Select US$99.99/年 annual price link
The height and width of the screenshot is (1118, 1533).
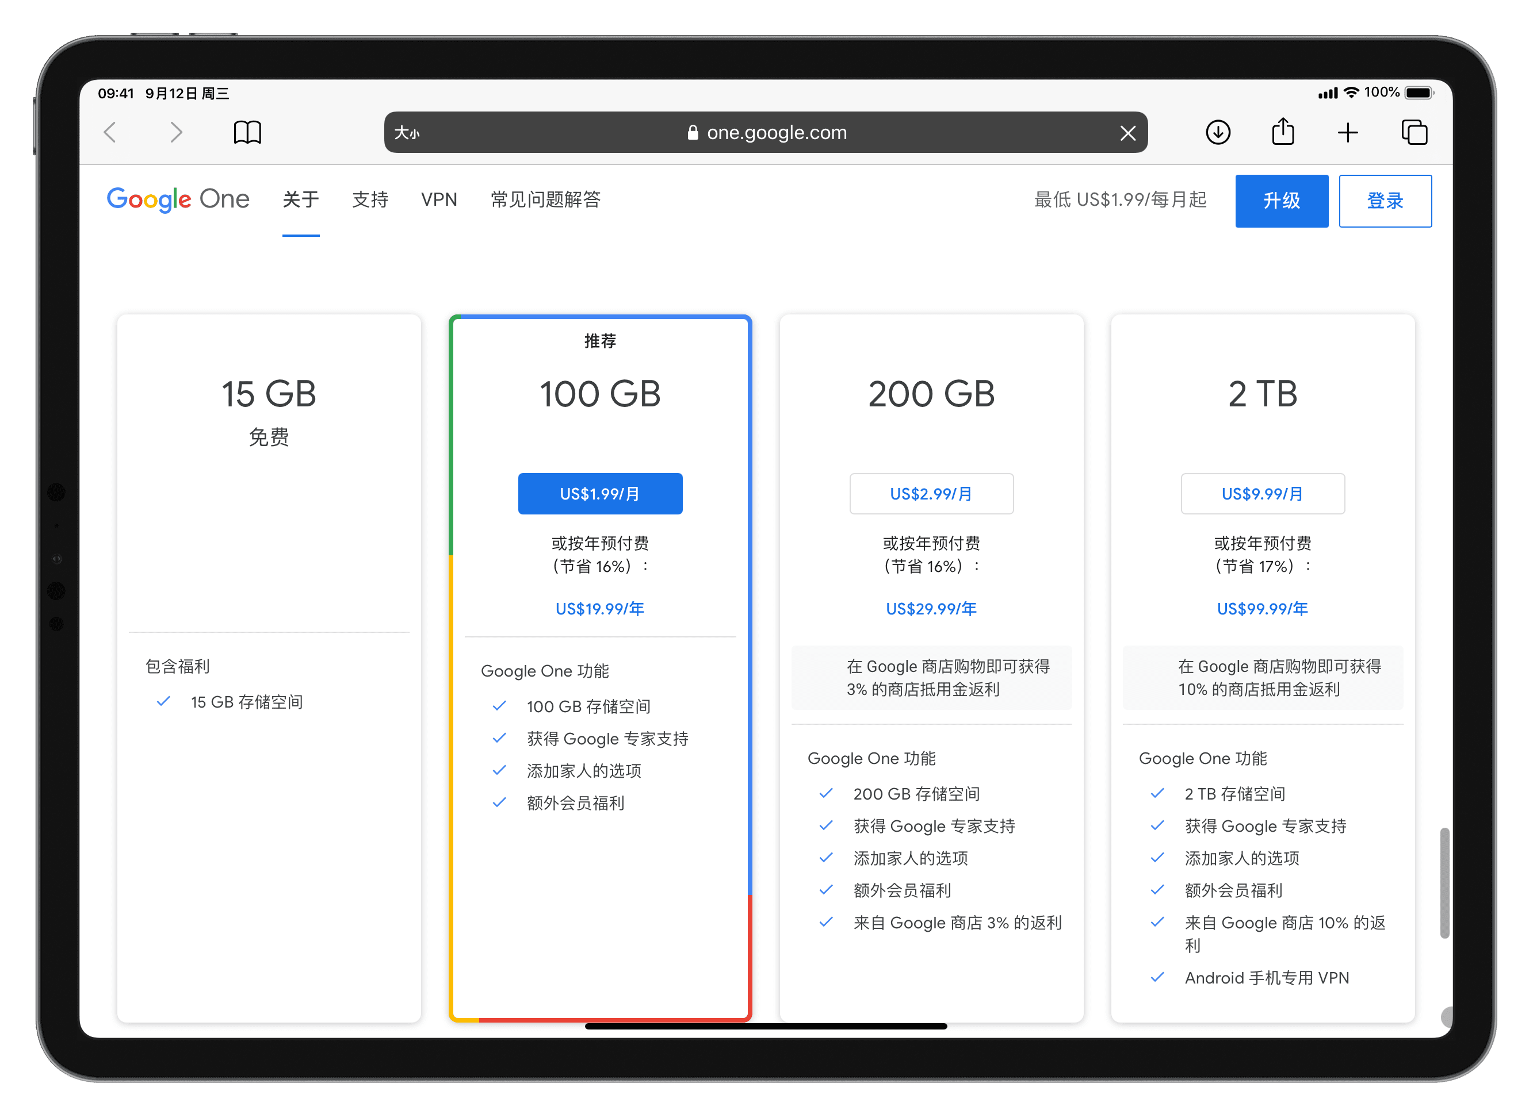1262,608
